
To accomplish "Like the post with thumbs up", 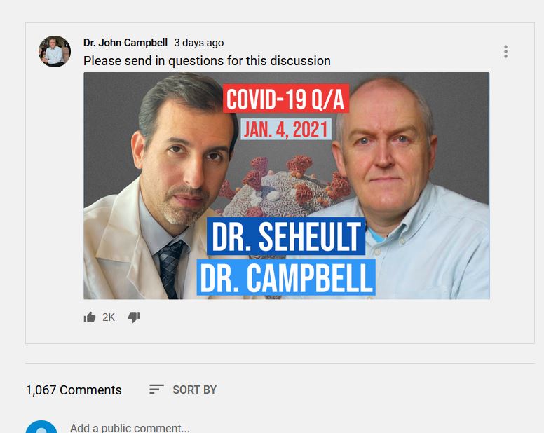I will 90,317.
